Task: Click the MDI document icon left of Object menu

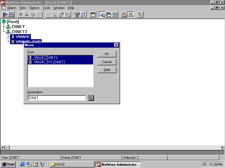Action: [3, 8]
